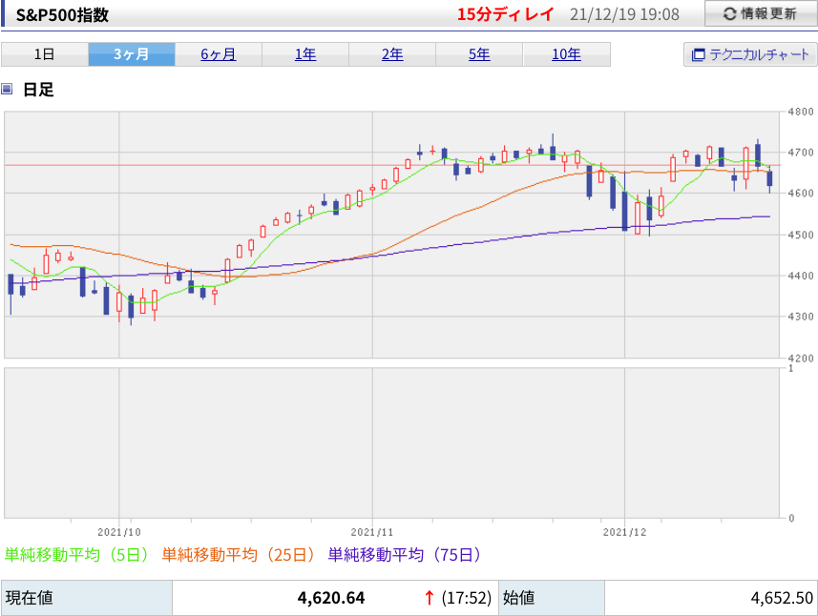
Task: Click the square icon beside 日足
Action: pyautogui.click(x=7, y=89)
